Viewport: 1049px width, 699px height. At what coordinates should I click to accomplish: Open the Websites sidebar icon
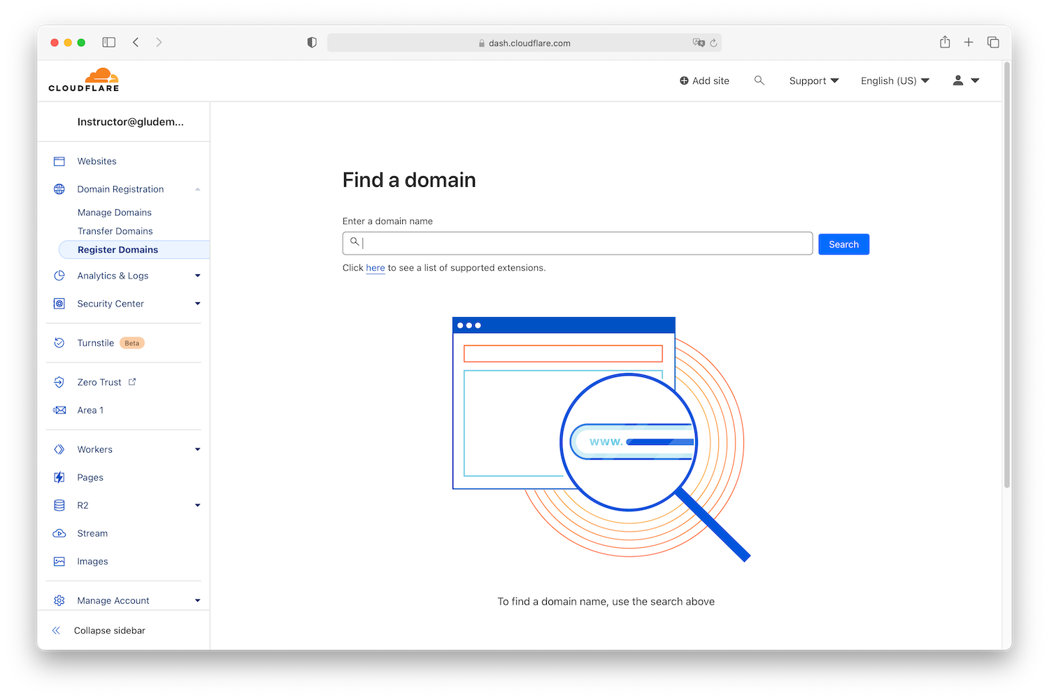[59, 162]
